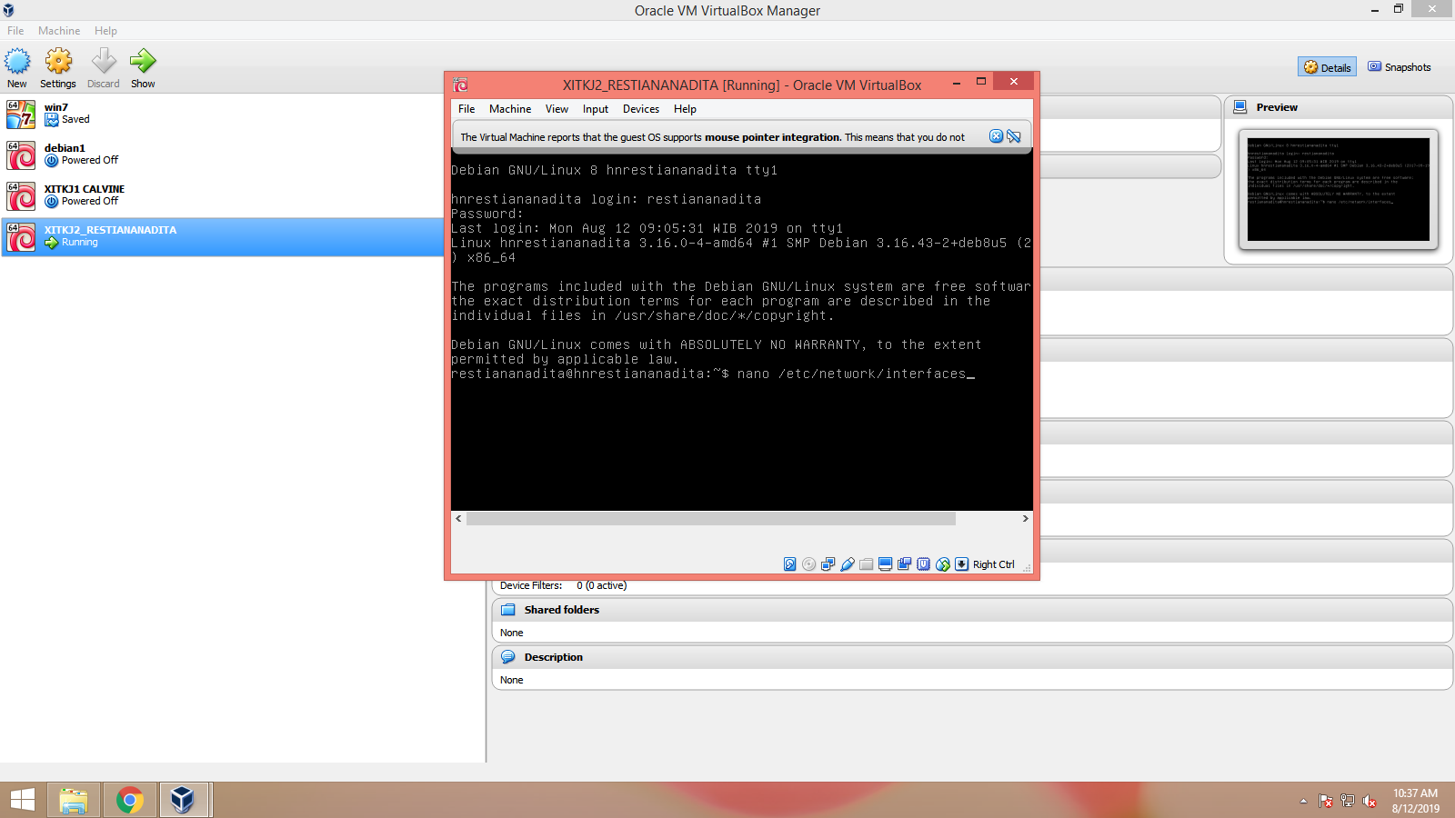Click the Device Filters value text
1455x818 pixels.
click(601, 585)
